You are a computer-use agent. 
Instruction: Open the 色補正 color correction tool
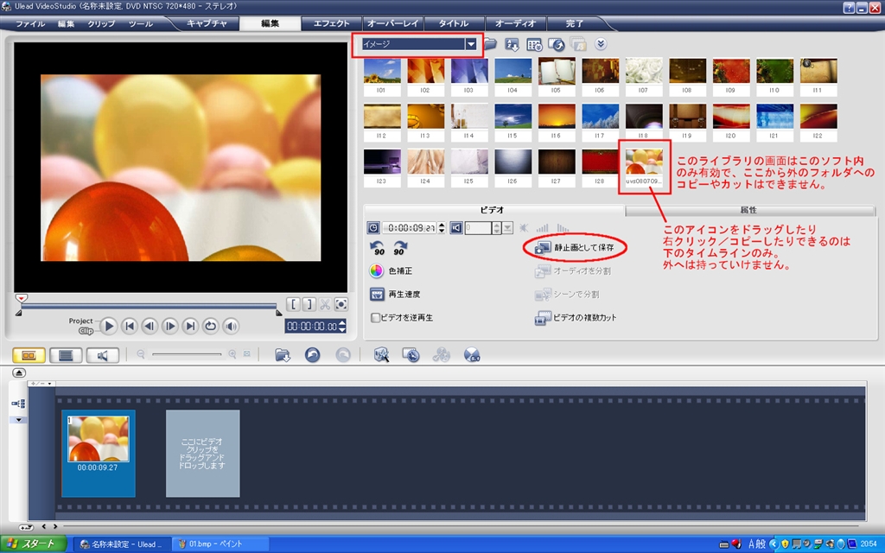tap(392, 270)
